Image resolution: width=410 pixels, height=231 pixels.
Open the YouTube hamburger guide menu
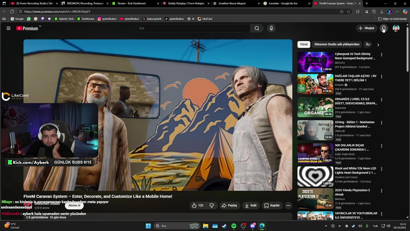point(9,28)
